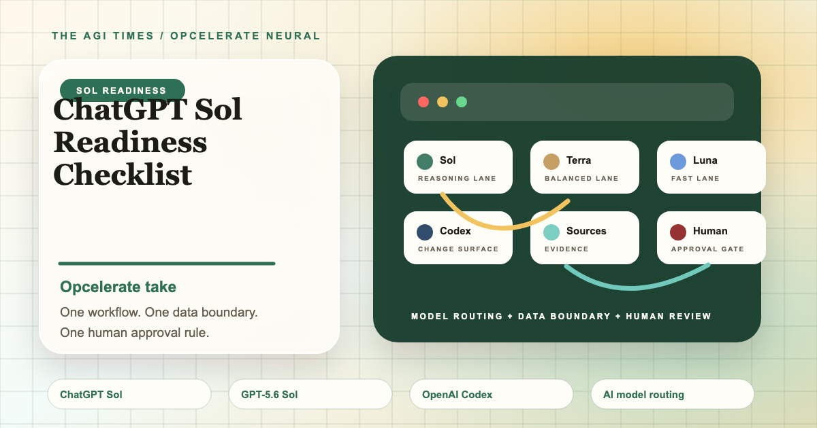Click the SOL READINESS badge
This screenshot has height=428, width=817.
click(x=123, y=90)
